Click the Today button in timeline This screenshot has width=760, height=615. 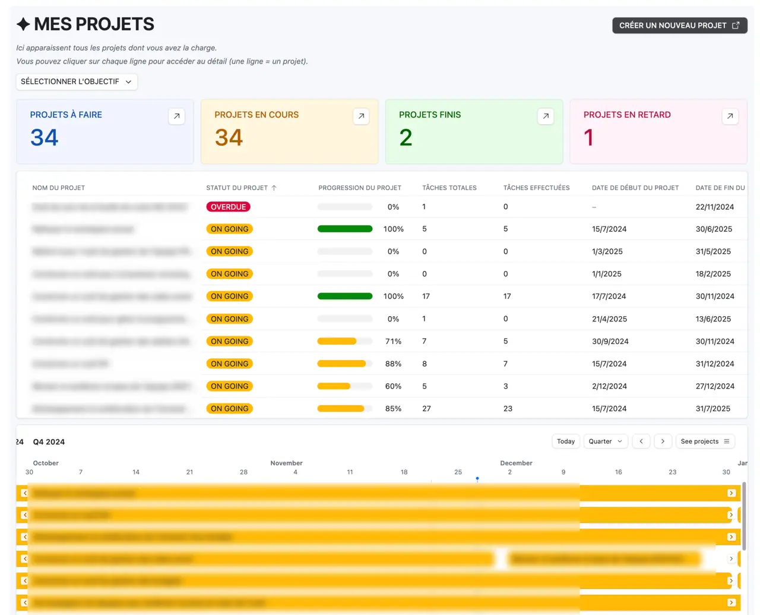click(x=566, y=441)
